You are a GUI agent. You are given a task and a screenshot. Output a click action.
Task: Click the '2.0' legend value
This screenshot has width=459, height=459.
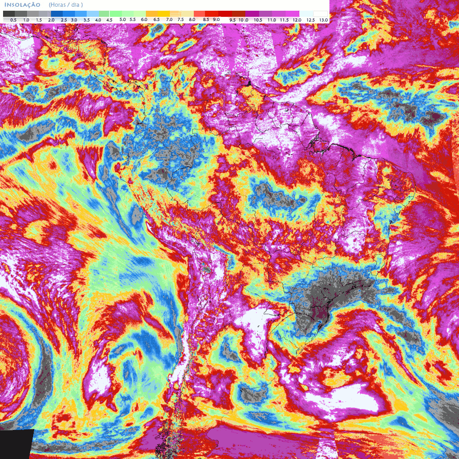[x=51, y=20]
